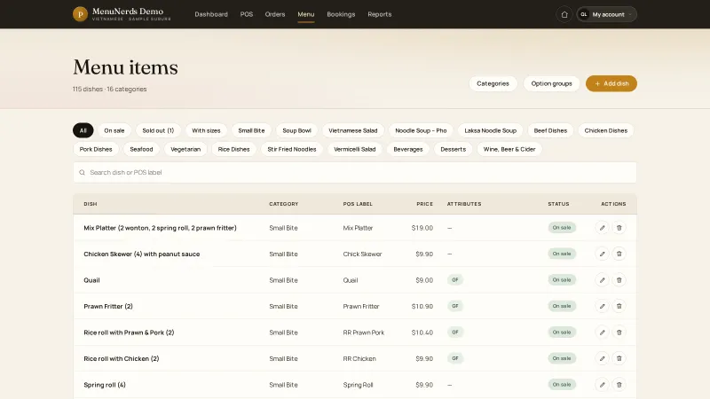Filter by With sizes
The width and height of the screenshot is (710, 399).
(206, 130)
